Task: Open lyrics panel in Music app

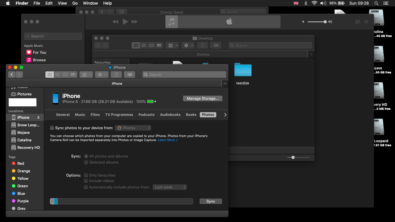Action: 357,22
